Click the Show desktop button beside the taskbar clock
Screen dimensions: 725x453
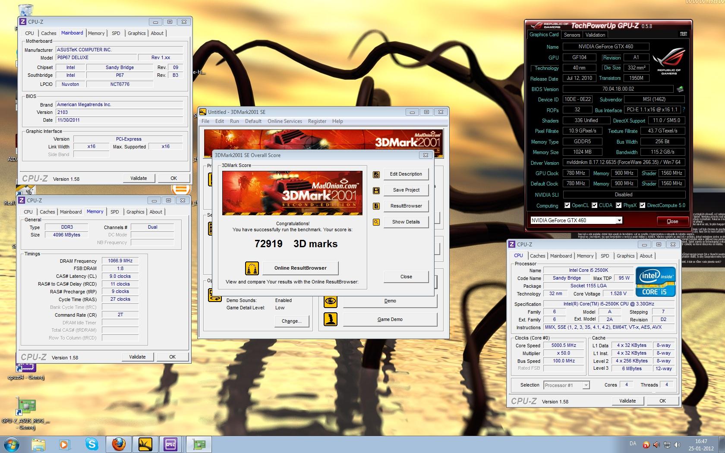tap(722, 444)
